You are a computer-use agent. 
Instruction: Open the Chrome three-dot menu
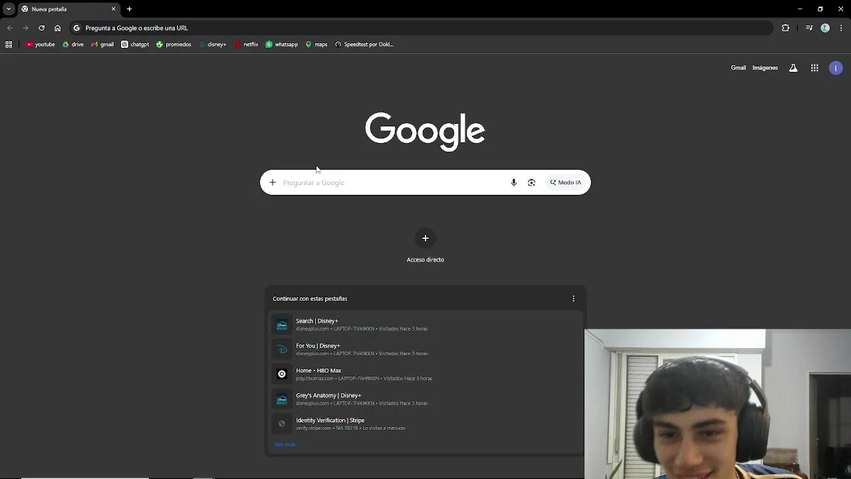tap(841, 28)
